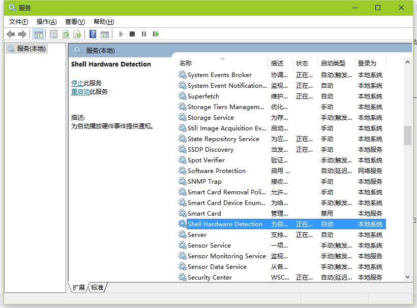Click the Pause Service toolbar icon
The height and width of the screenshot is (308, 417).
[x=144, y=34]
